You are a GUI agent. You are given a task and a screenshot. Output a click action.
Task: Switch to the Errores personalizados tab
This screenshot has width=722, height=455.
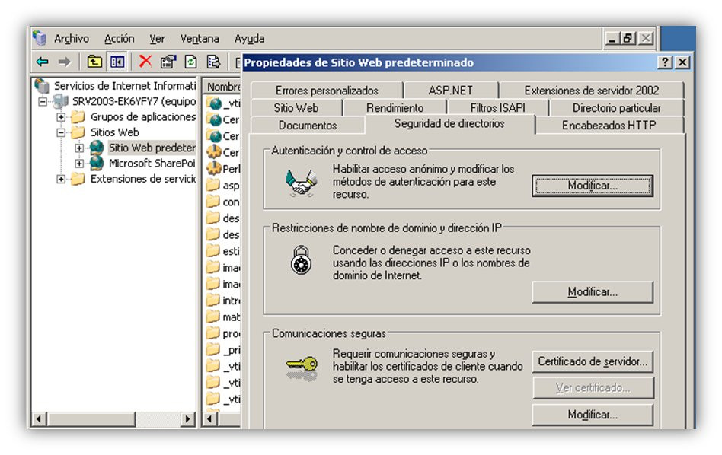click(x=327, y=91)
